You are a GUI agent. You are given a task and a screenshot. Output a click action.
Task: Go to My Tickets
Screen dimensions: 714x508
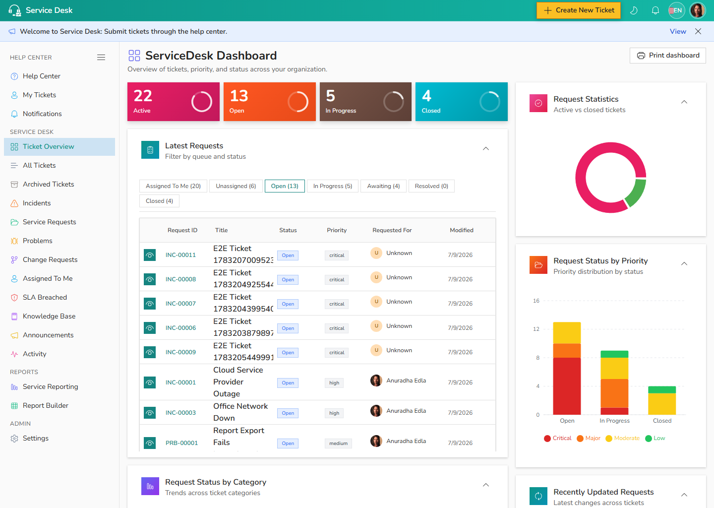pos(59,95)
